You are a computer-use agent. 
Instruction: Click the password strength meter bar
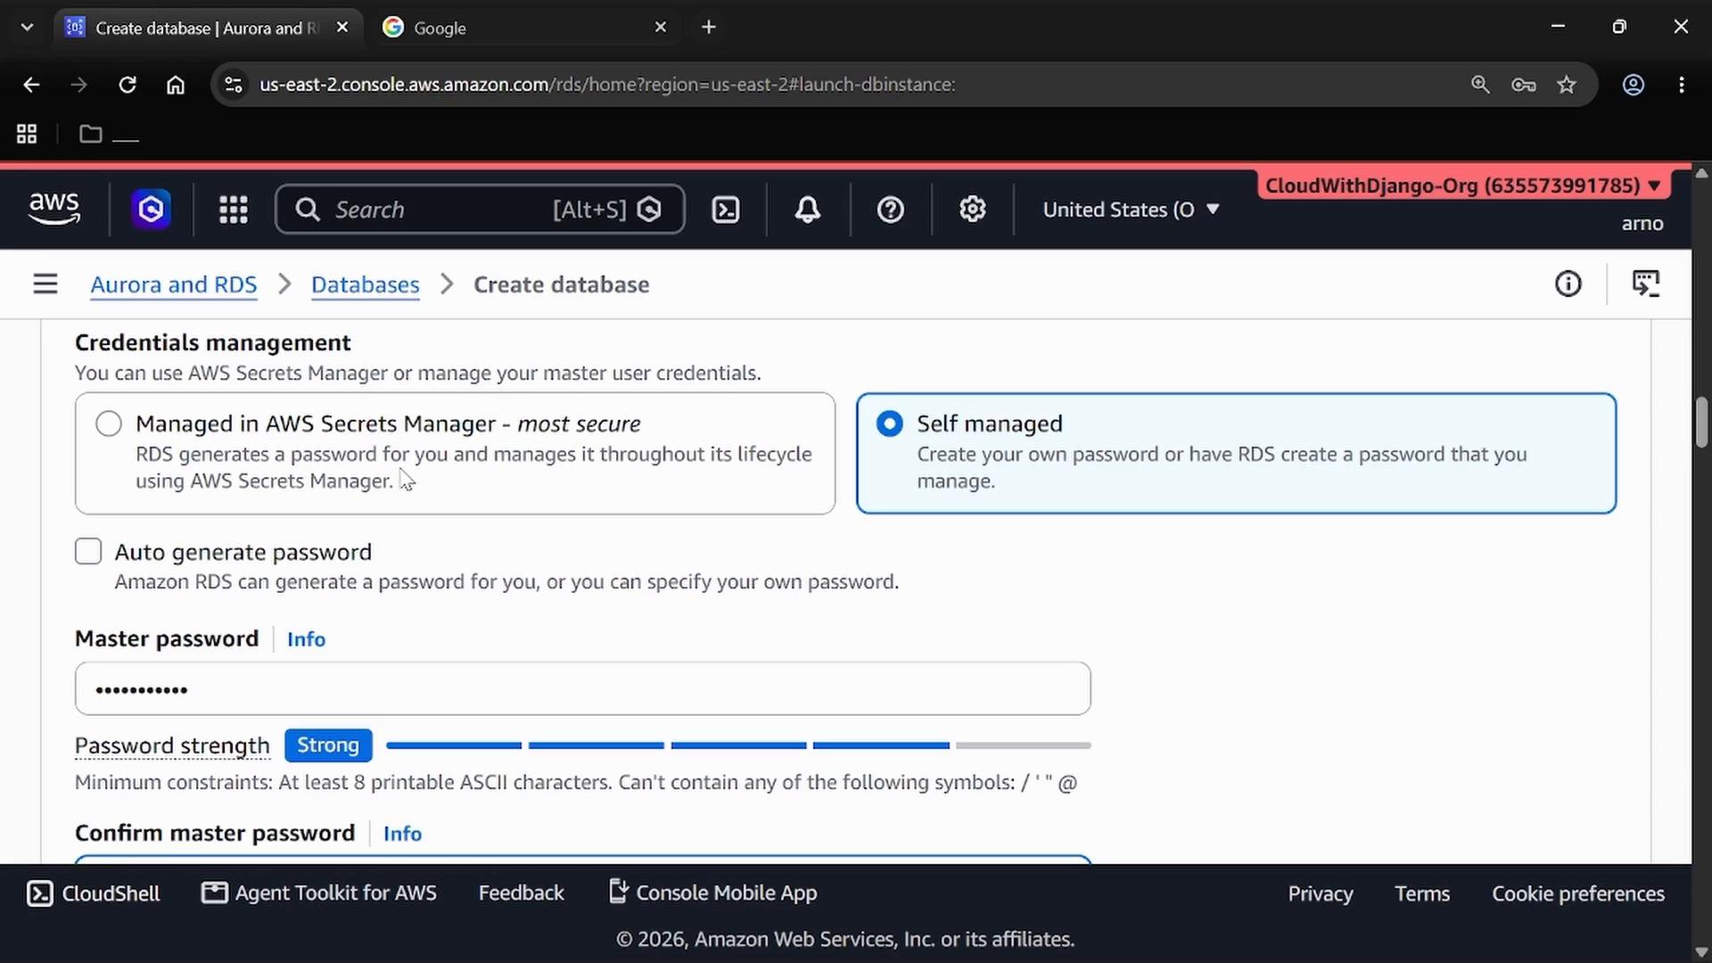point(738,745)
